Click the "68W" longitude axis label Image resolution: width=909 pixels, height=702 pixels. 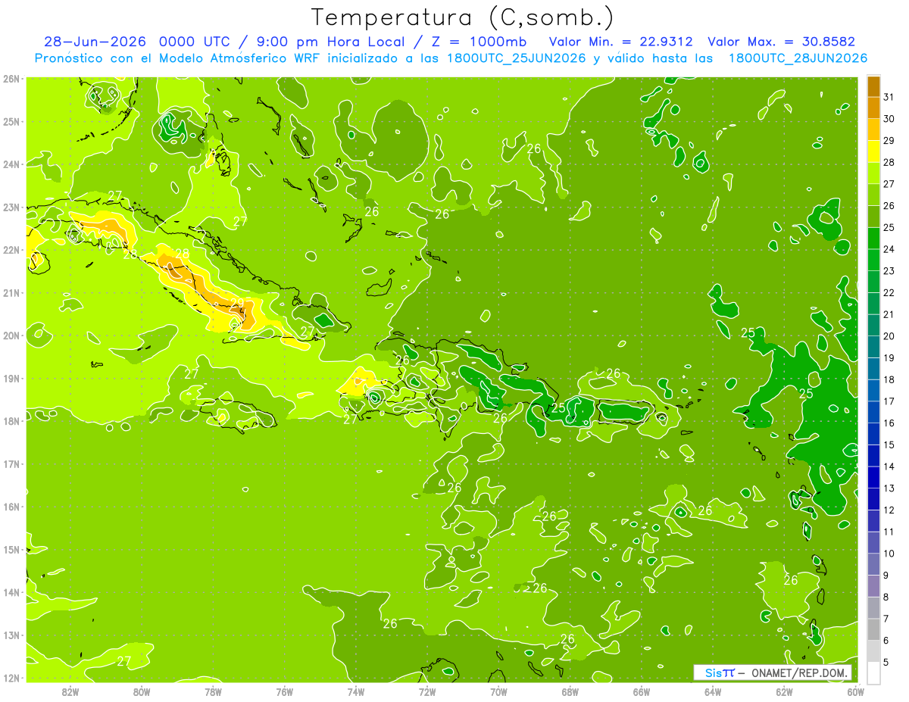point(570,691)
